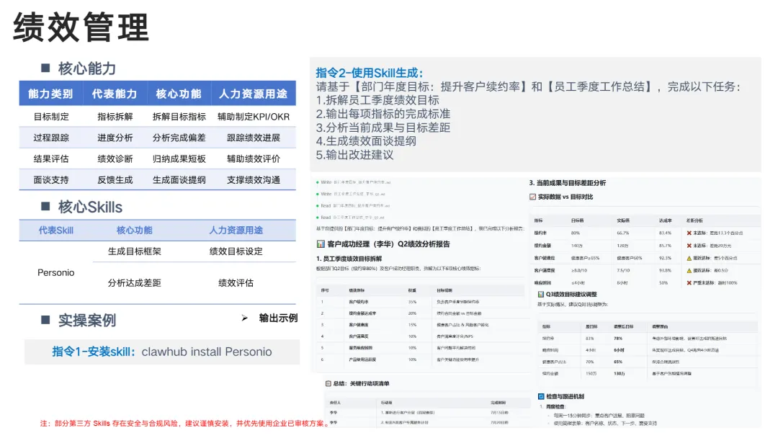Select the 绩效评估 cell
778x438 pixels.
pos(236,282)
